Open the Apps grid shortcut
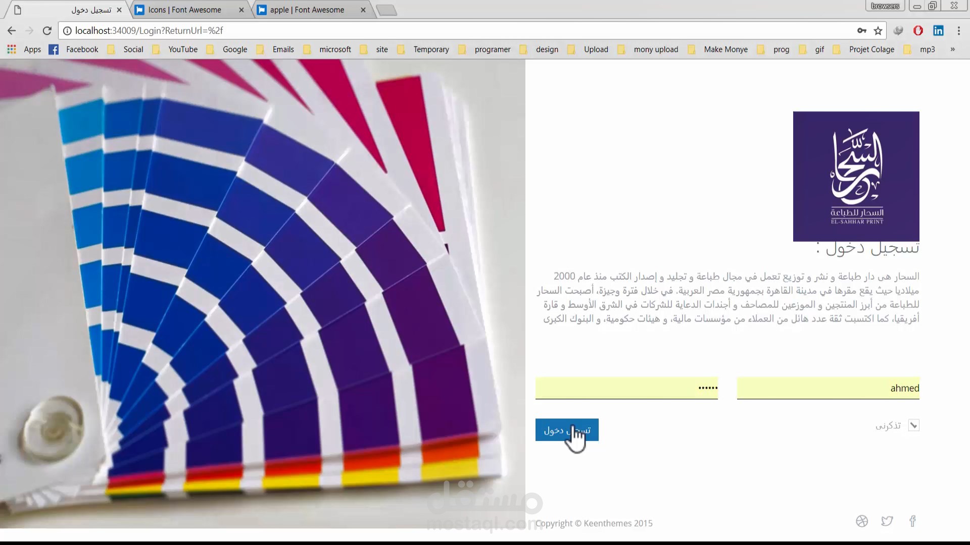Image resolution: width=970 pixels, height=545 pixels. pos(12,49)
